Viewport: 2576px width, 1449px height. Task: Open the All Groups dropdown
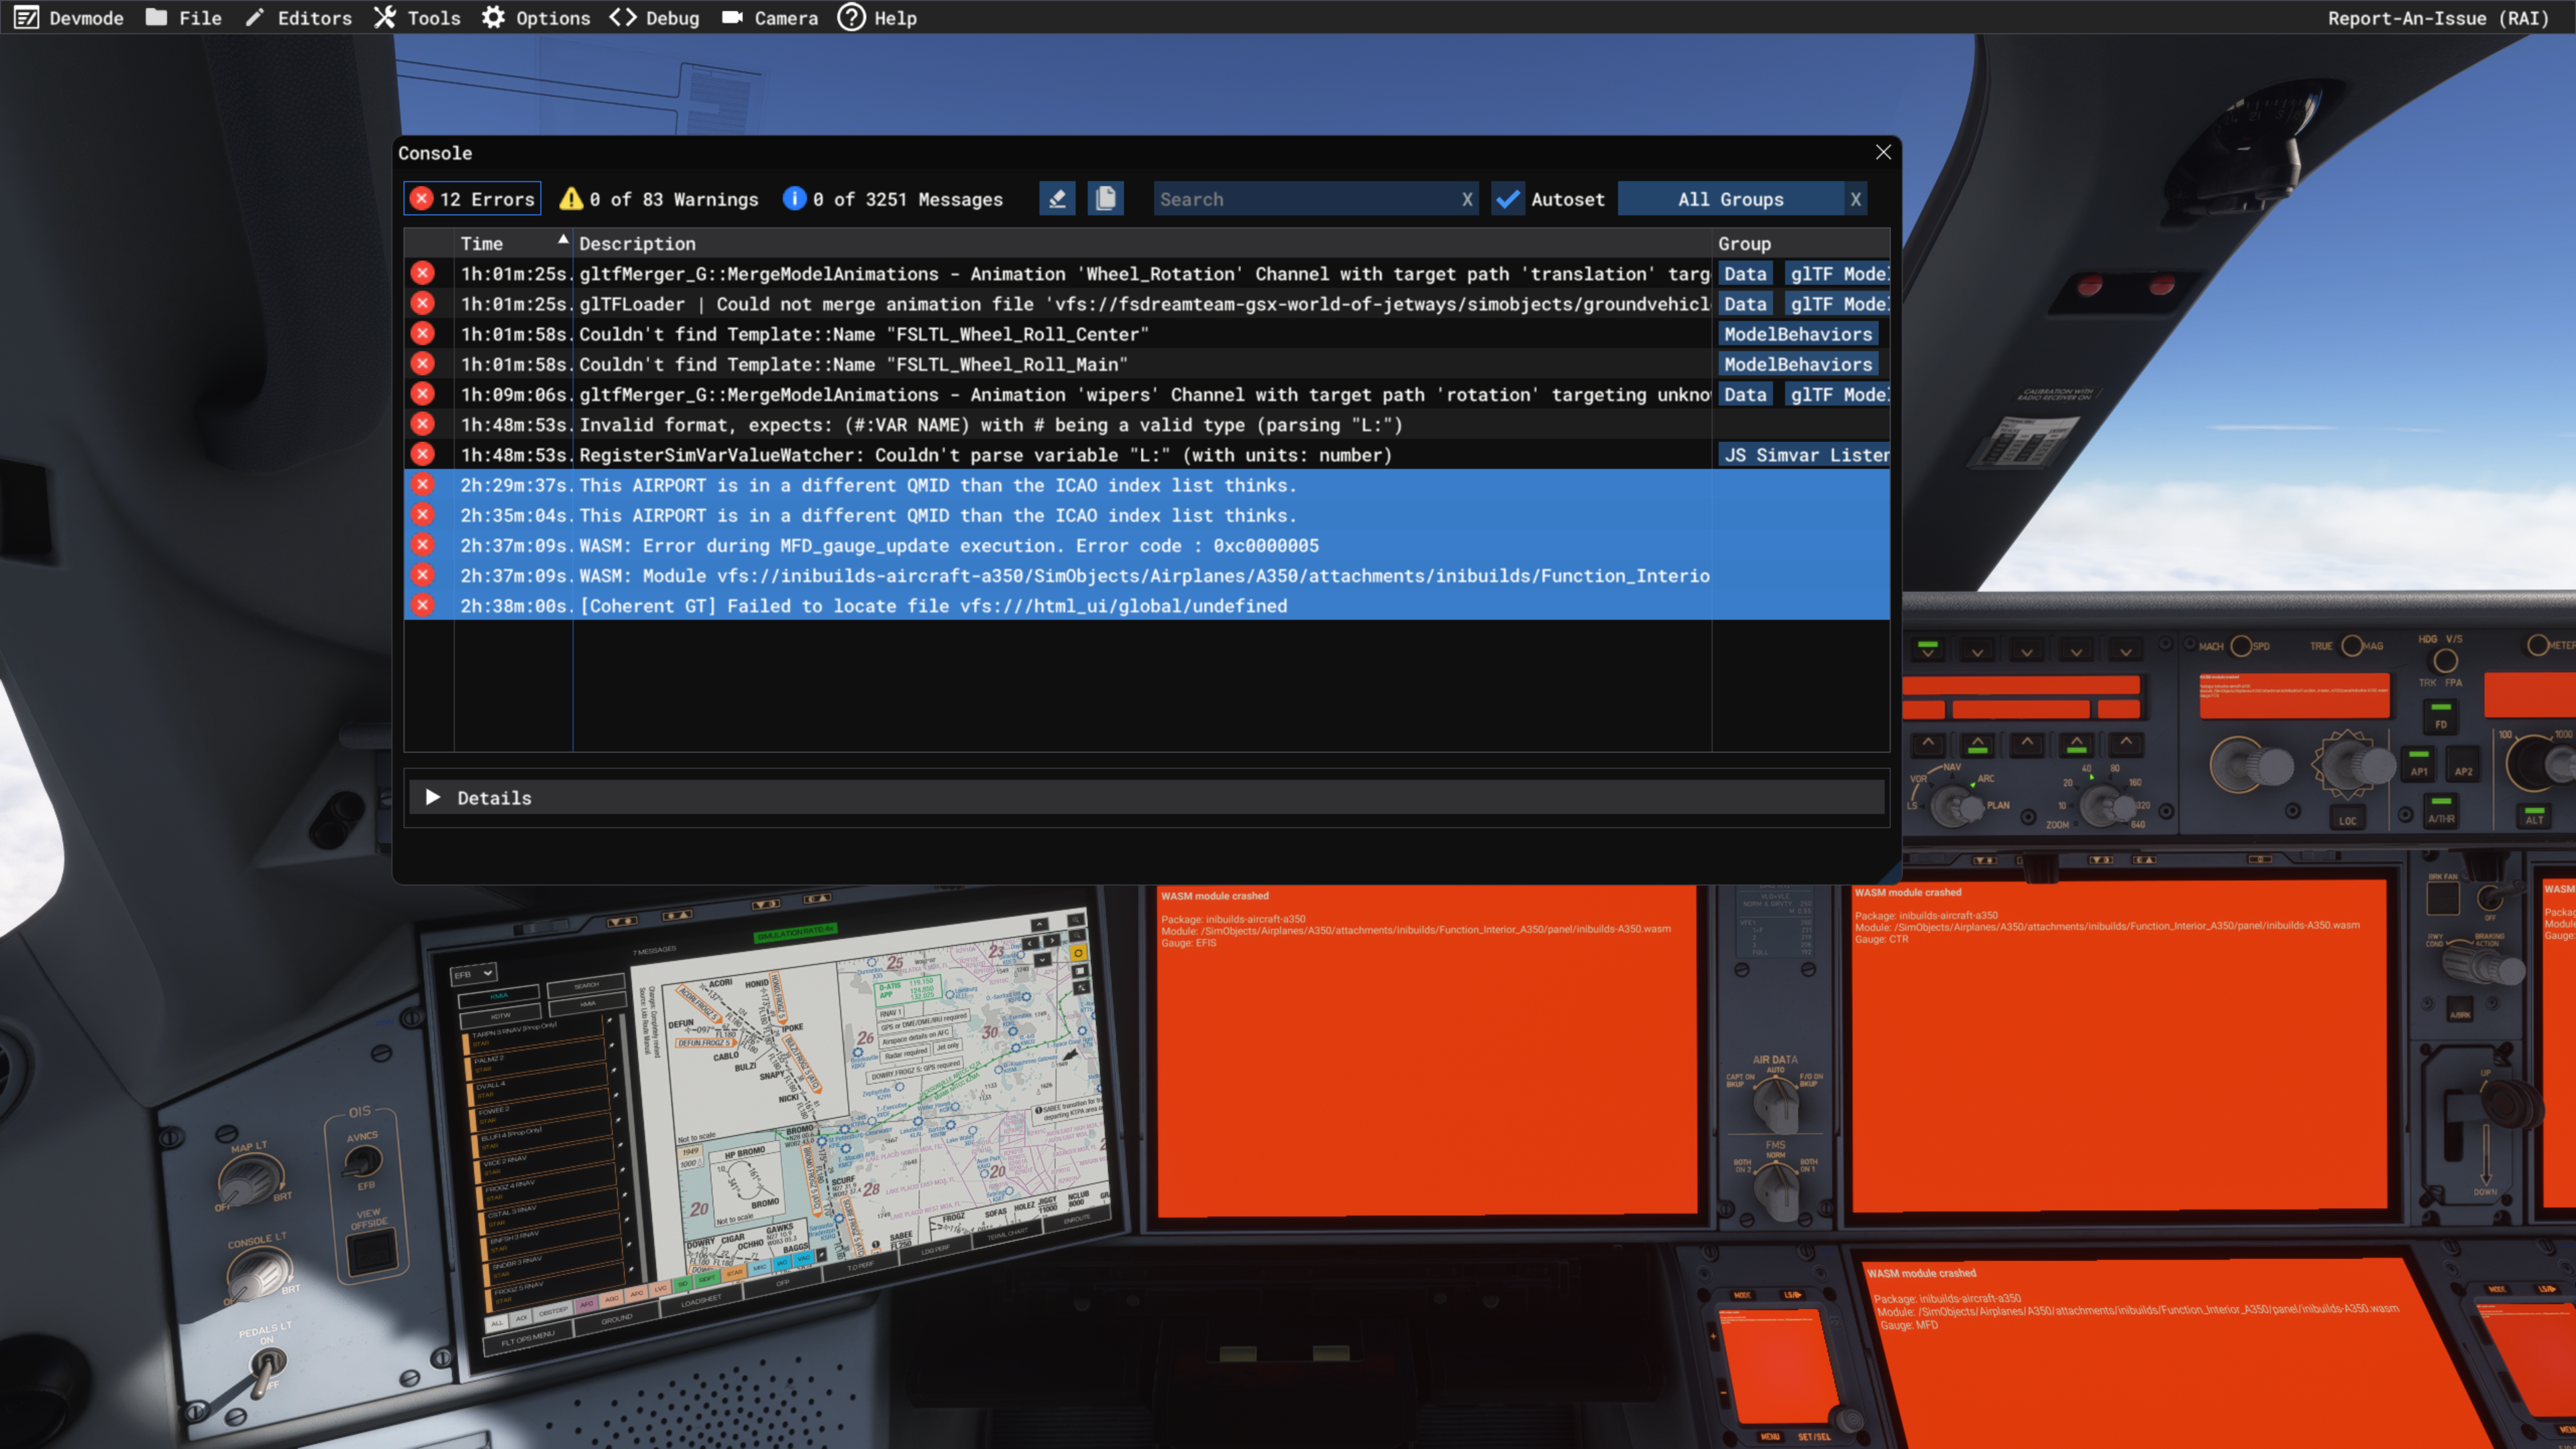tap(1730, 199)
